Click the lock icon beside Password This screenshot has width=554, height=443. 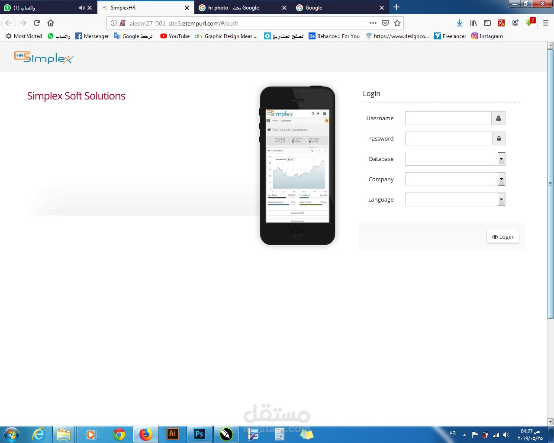[499, 138]
